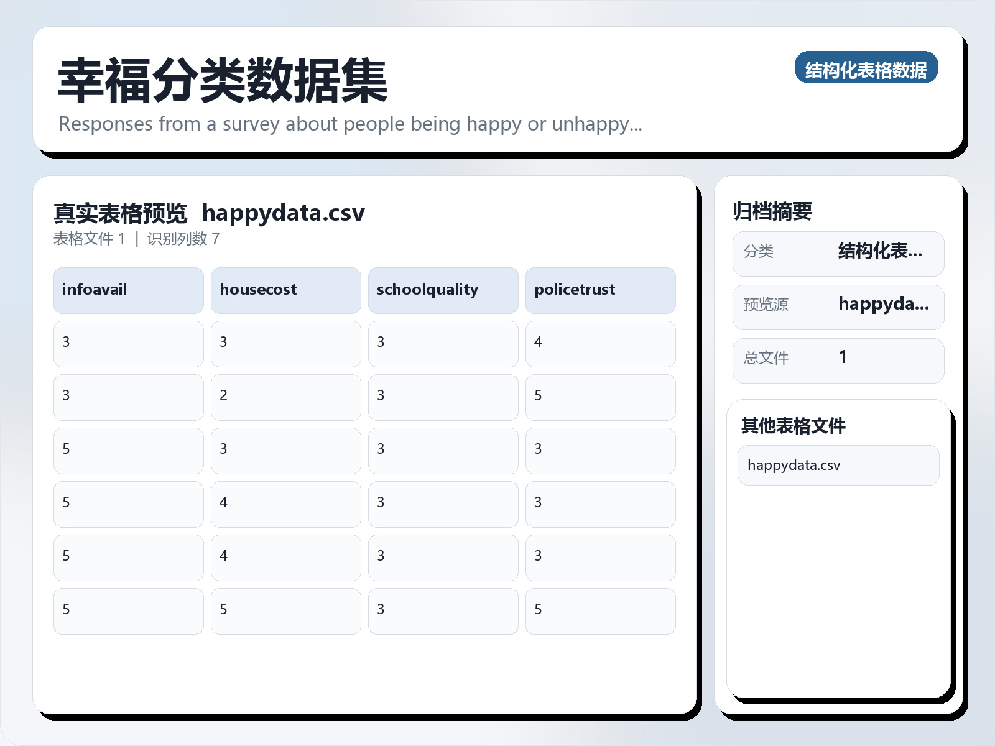Open the happydata.csv file in 其他表格文件 list
The height and width of the screenshot is (746, 995).
pos(838,464)
